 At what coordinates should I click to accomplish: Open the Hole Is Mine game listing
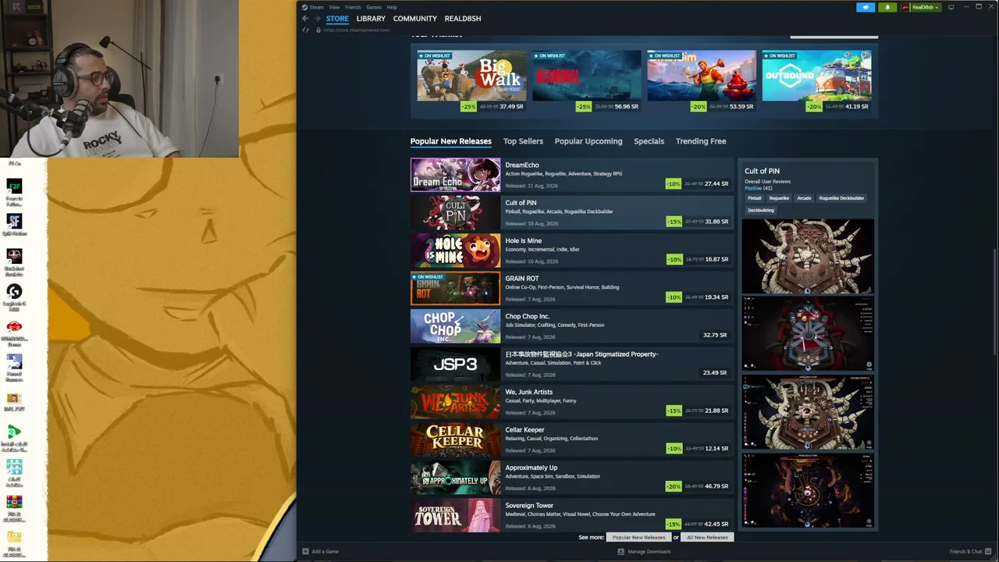click(x=572, y=250)
